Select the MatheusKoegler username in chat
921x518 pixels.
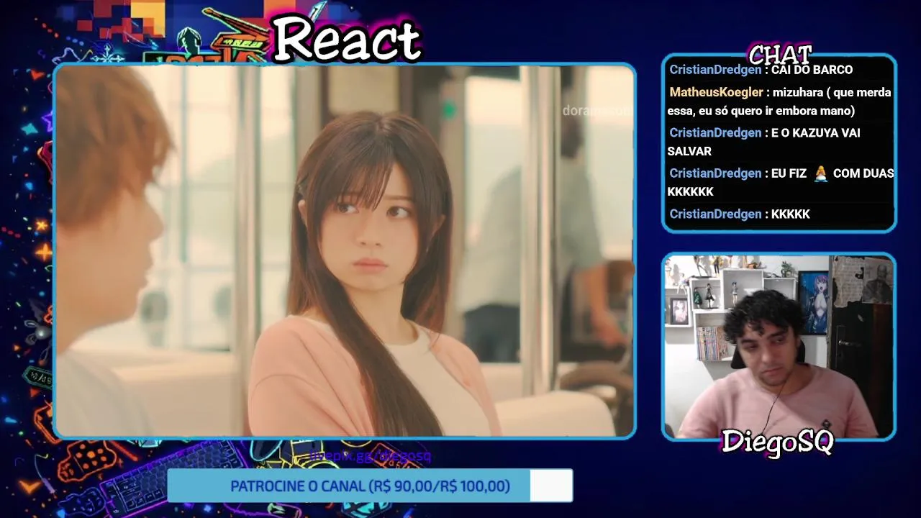coord(716,92)
